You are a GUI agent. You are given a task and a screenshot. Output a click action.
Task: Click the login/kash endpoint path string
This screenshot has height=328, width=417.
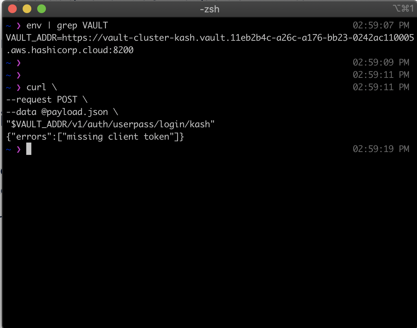pyautogui.click(x=110, y=124)
